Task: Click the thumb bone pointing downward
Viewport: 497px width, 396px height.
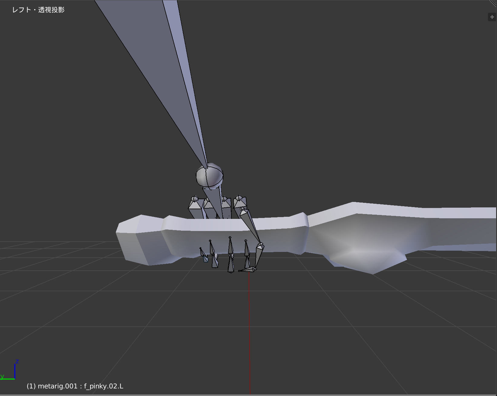Action: click(251, 227)
